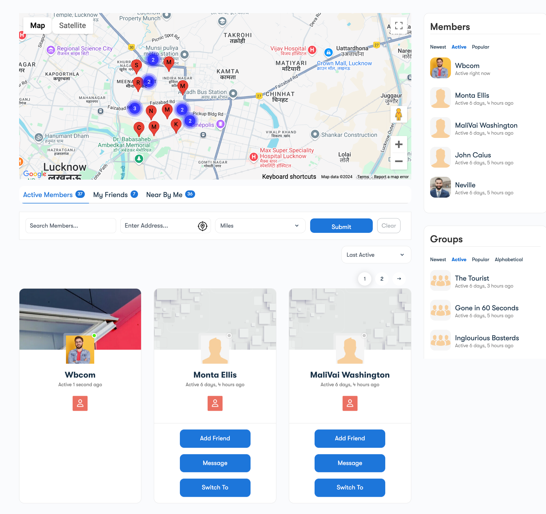The height and width of the screenshot is (514, 546).
Task: Zoom in on the map
Action: (x=399, y=144)
